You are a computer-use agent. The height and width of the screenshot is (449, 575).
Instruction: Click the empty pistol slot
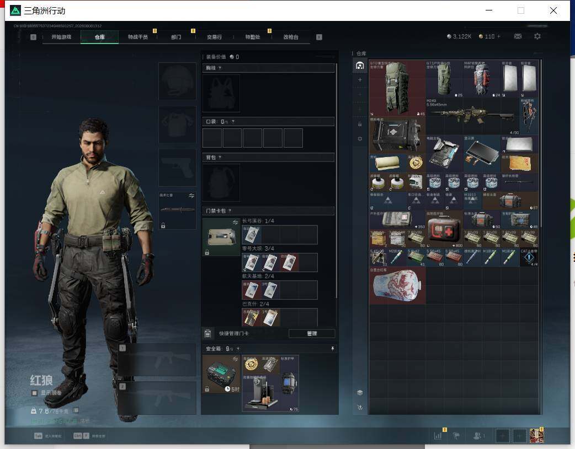177,167
